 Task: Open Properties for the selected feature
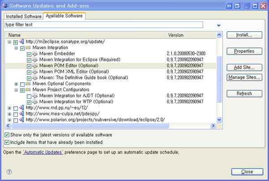coord(244,51)
